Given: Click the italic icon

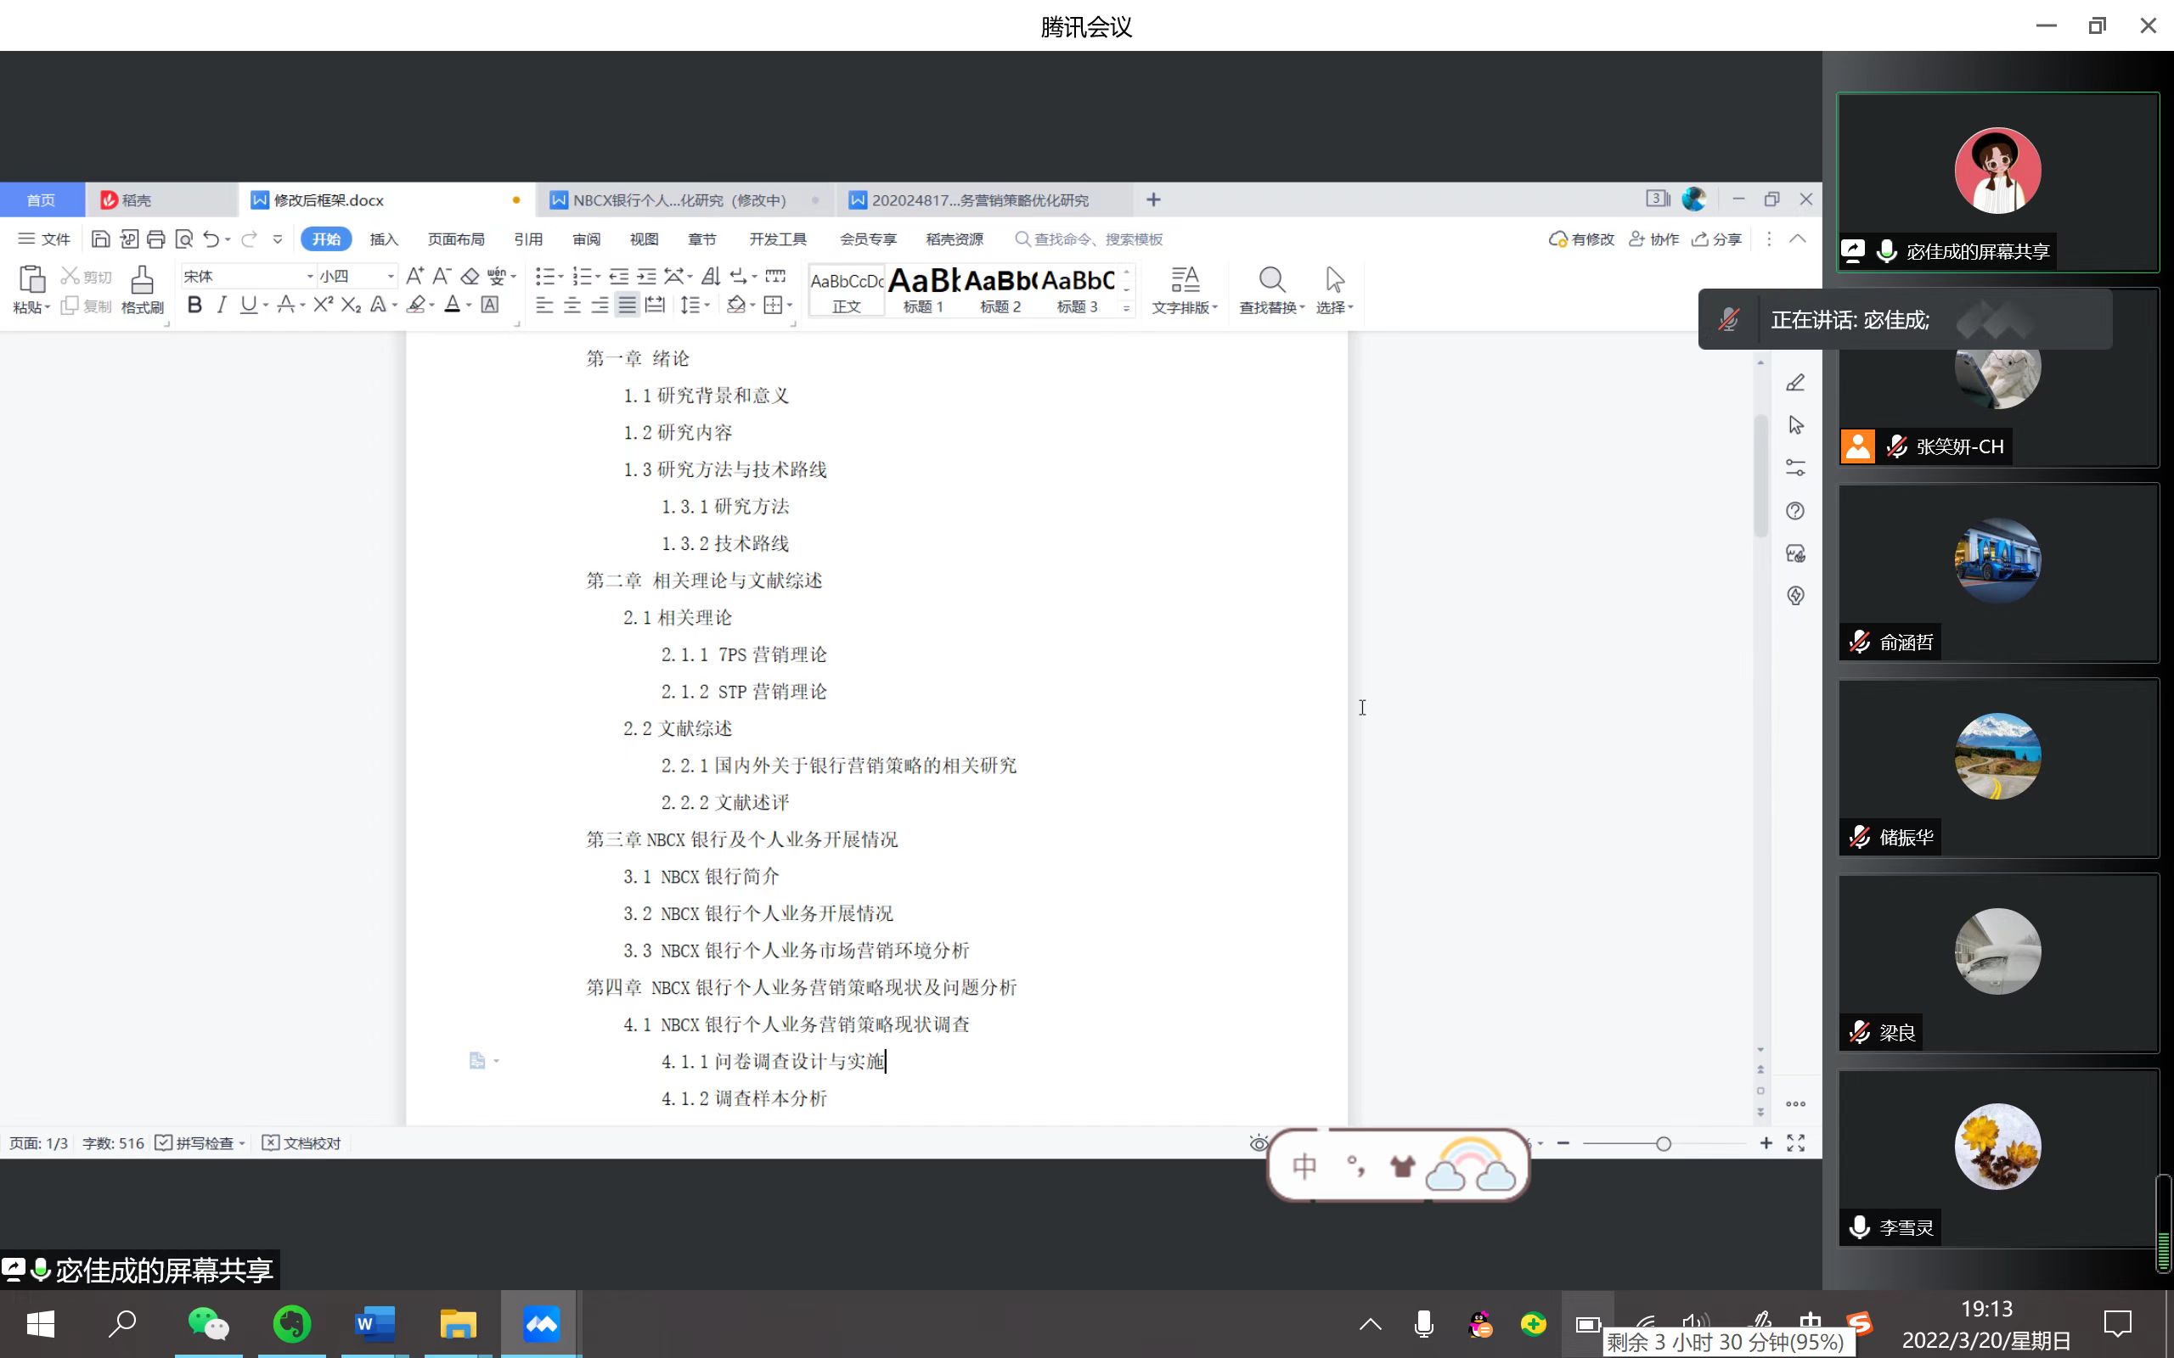Looking at the screenshot, I should pos(221,306).
